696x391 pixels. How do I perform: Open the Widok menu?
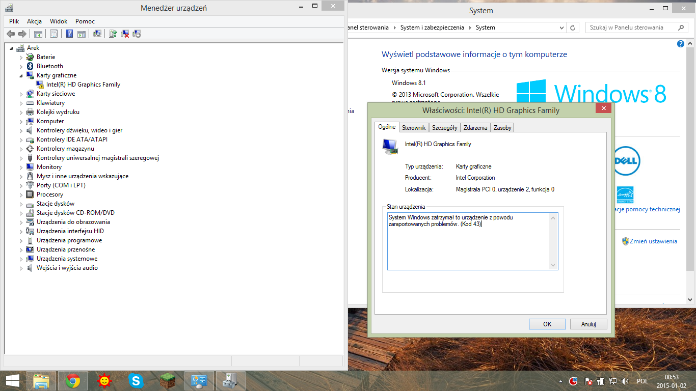tap(59, 21)
